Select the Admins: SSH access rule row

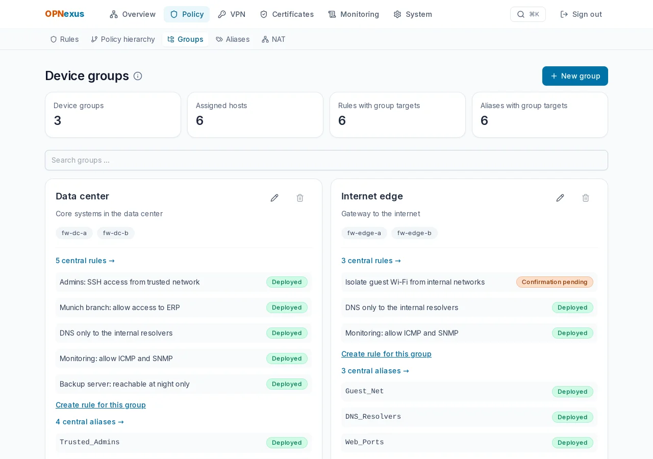(x=184, y=282)
